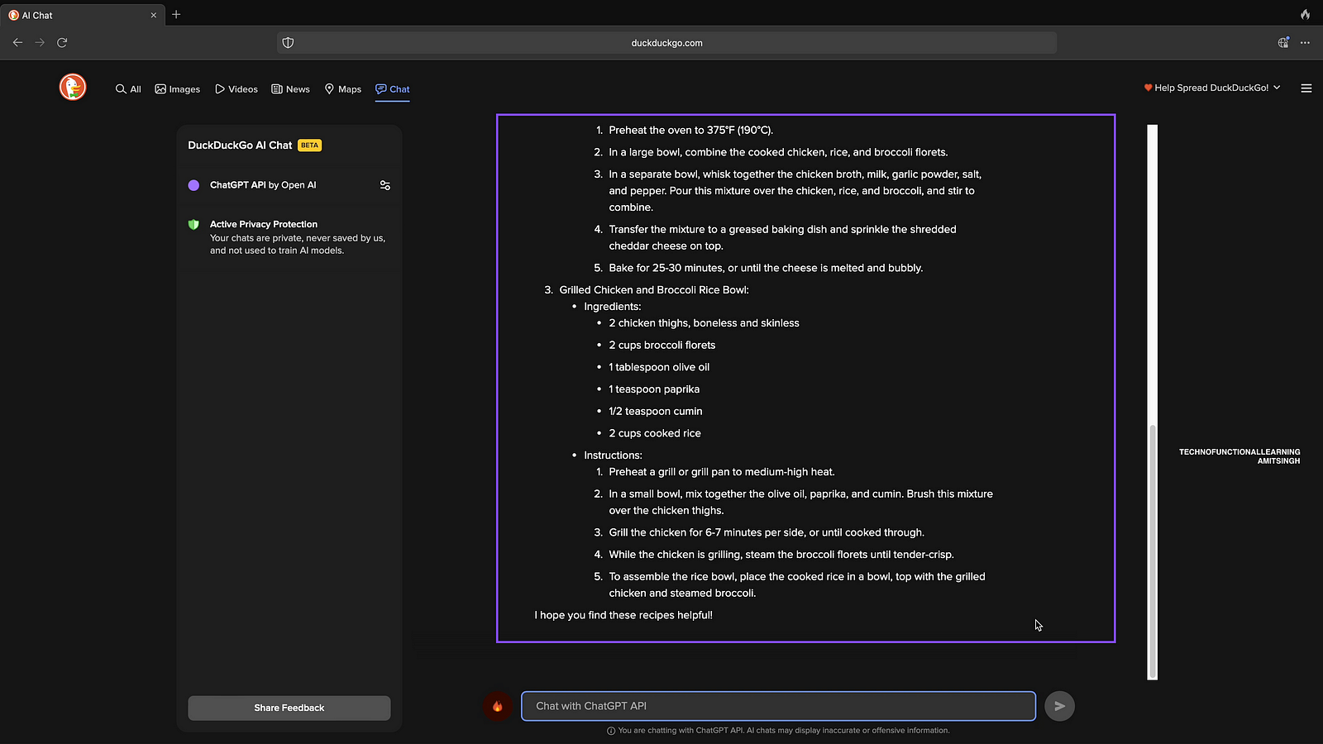Open the News search tab
1323x744 pixels.
point(290,89)
